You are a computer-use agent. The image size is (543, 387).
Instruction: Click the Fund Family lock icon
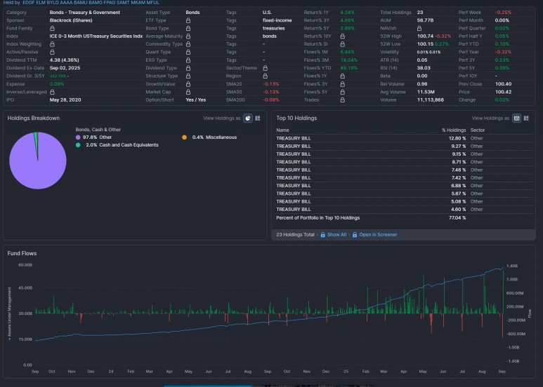52,28
